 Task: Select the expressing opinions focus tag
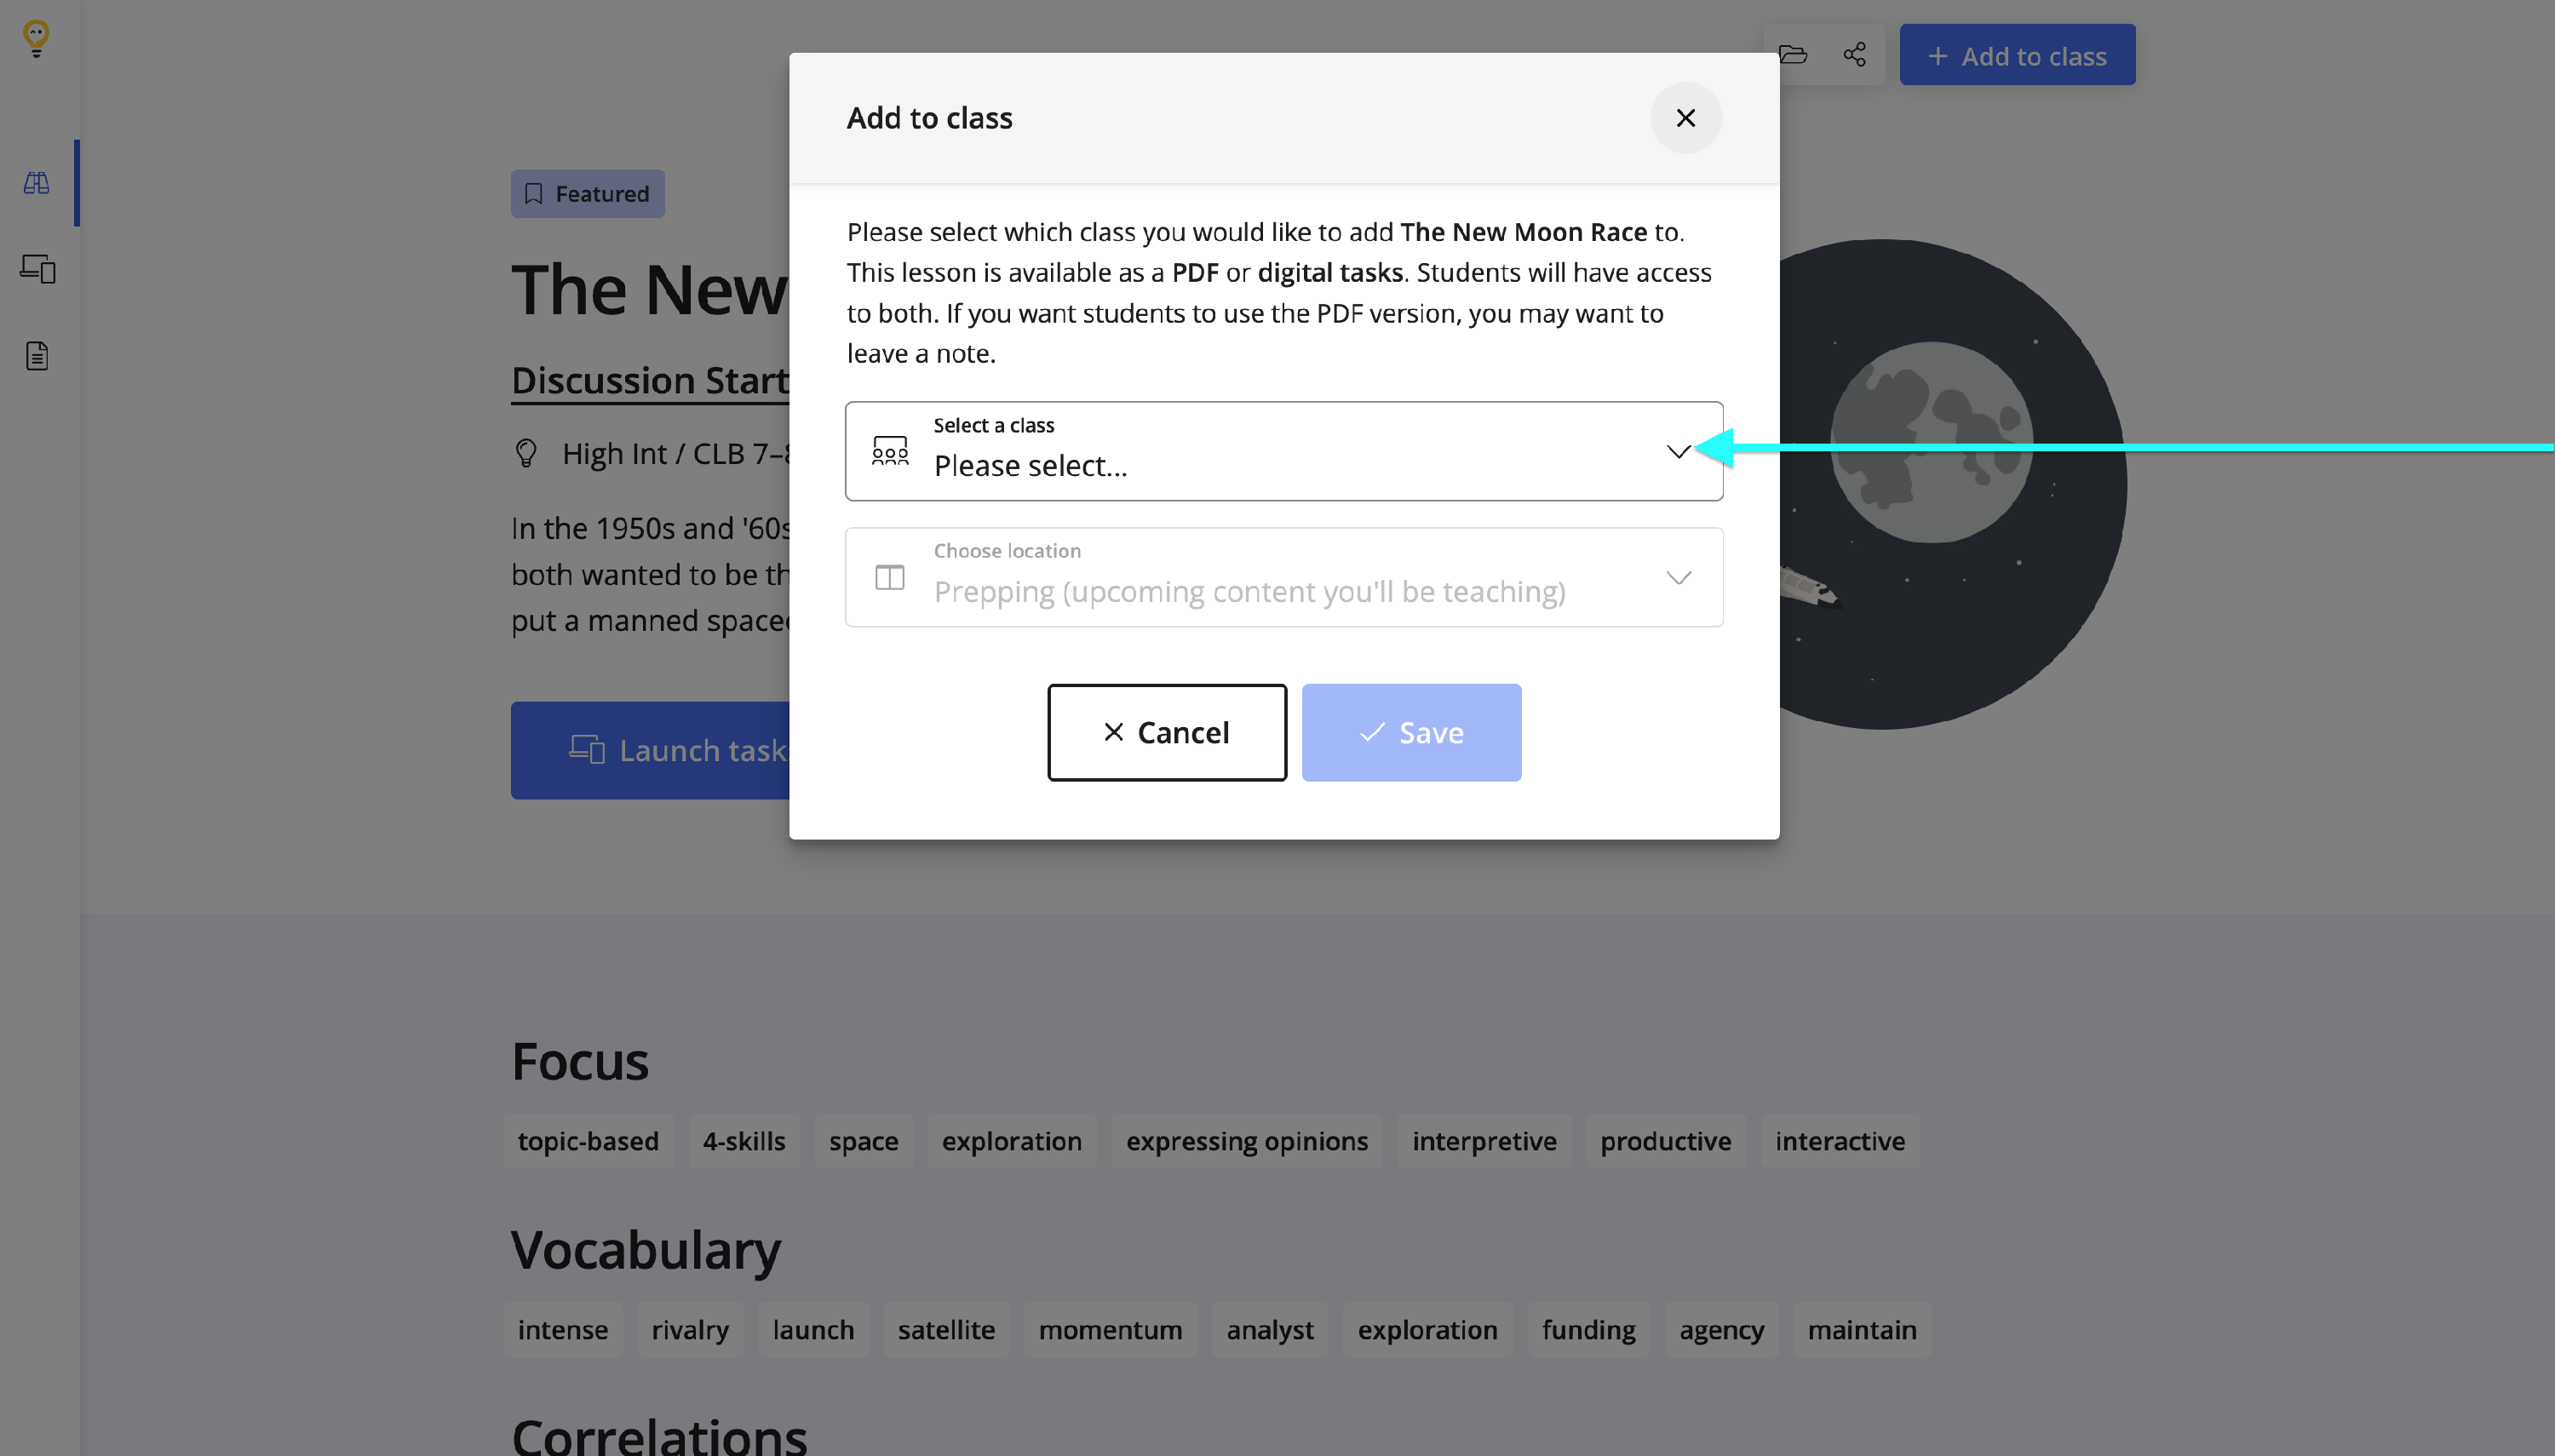(1246, 1141)
